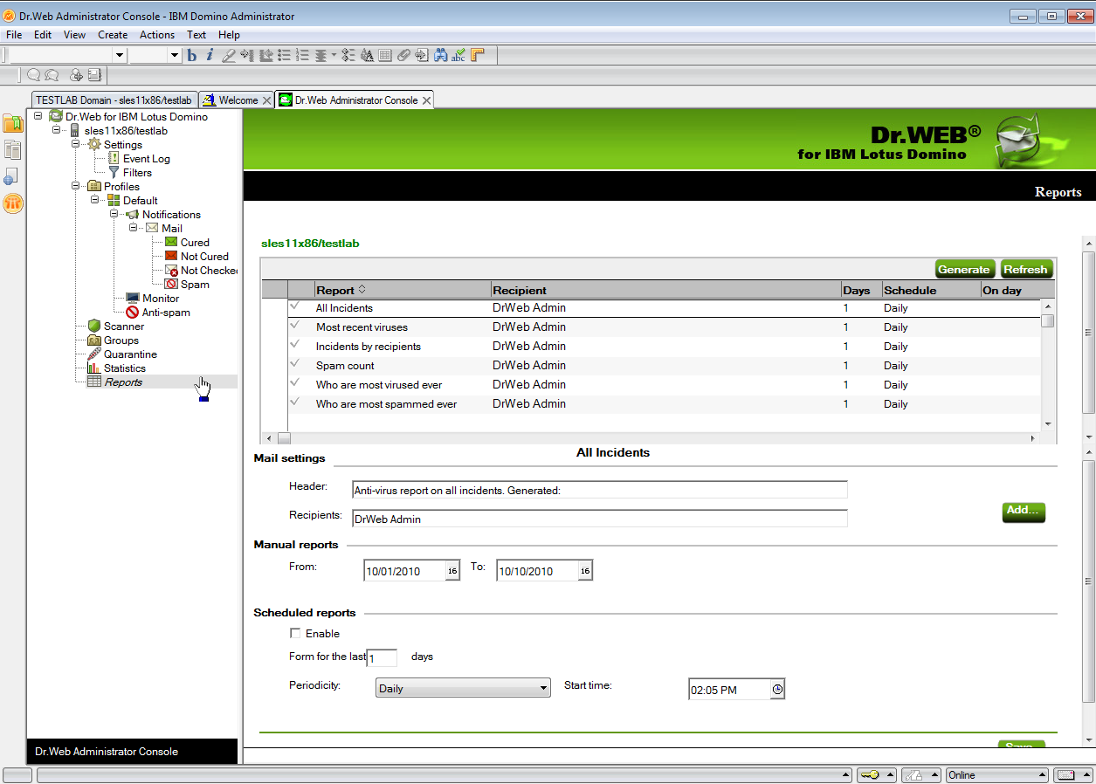This screenshot has height=784, width=1096.
Task: Click the table insert toolbar icon
Action: [385, 55]
